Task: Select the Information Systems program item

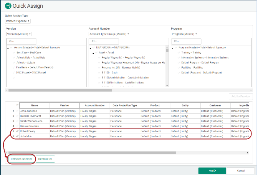Action: pyautogui.click(x=205, y=58)
